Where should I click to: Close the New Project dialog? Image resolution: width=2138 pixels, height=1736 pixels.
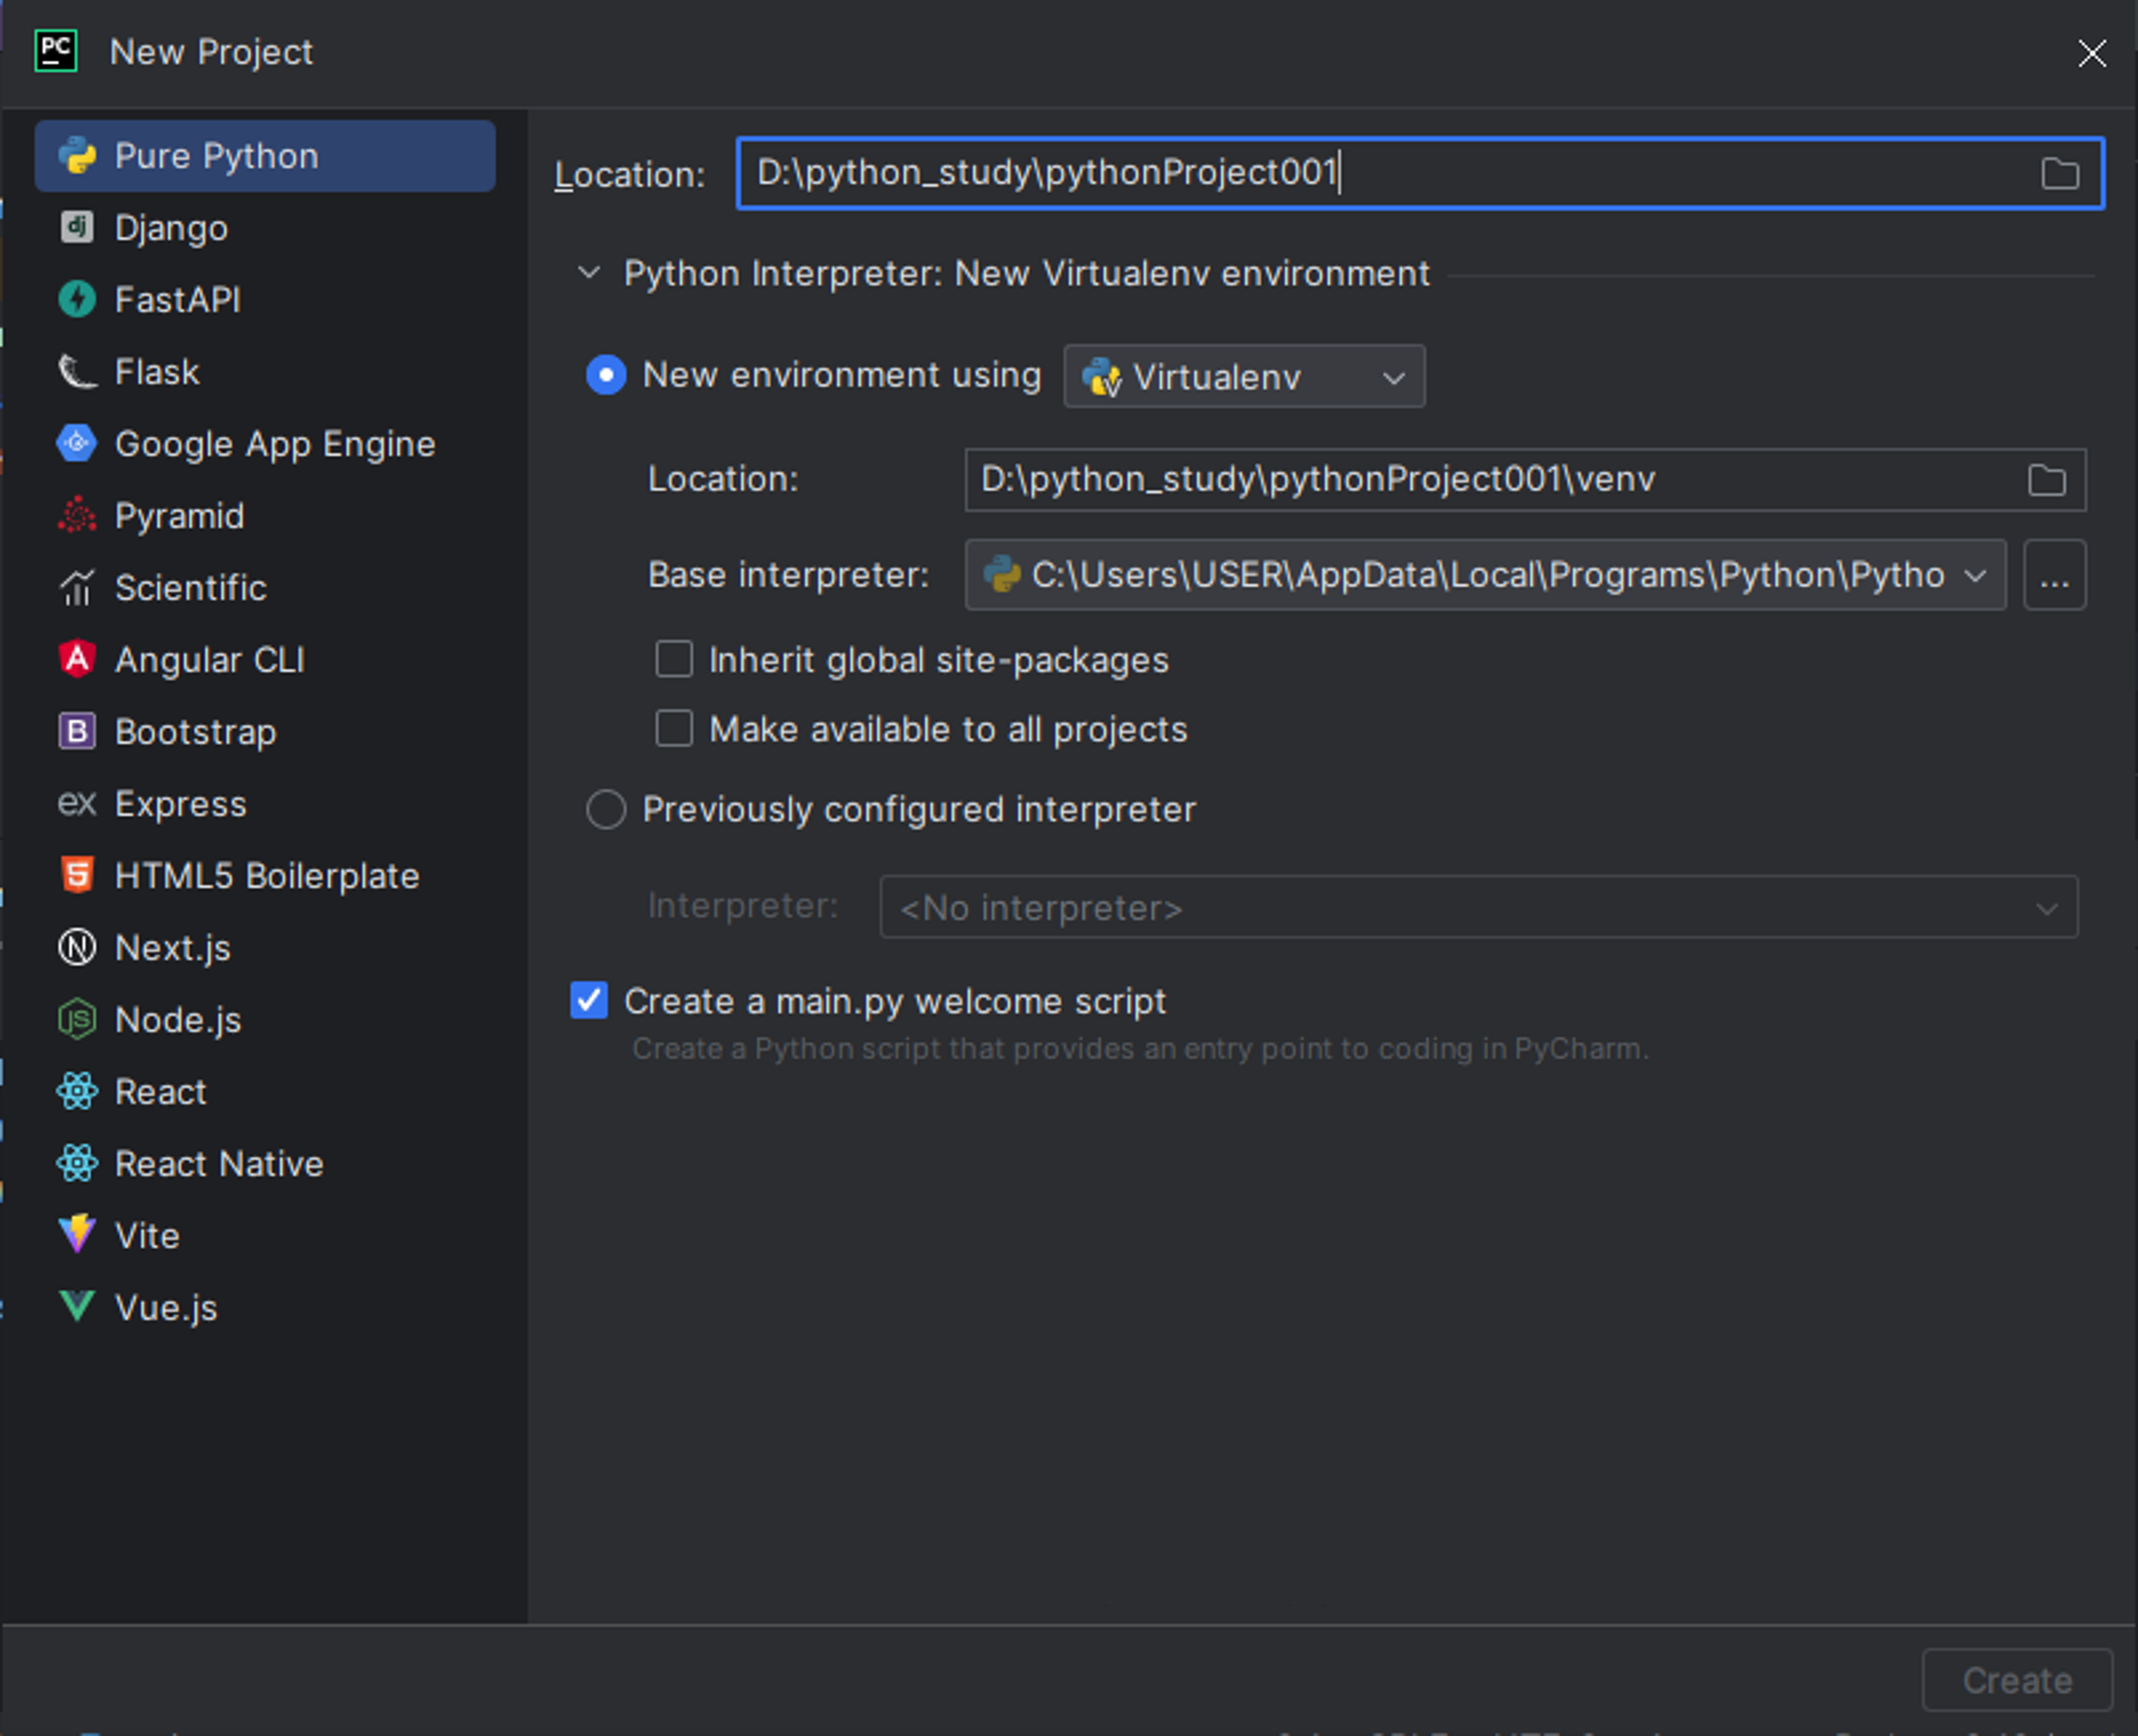[x=2092, y=53]
